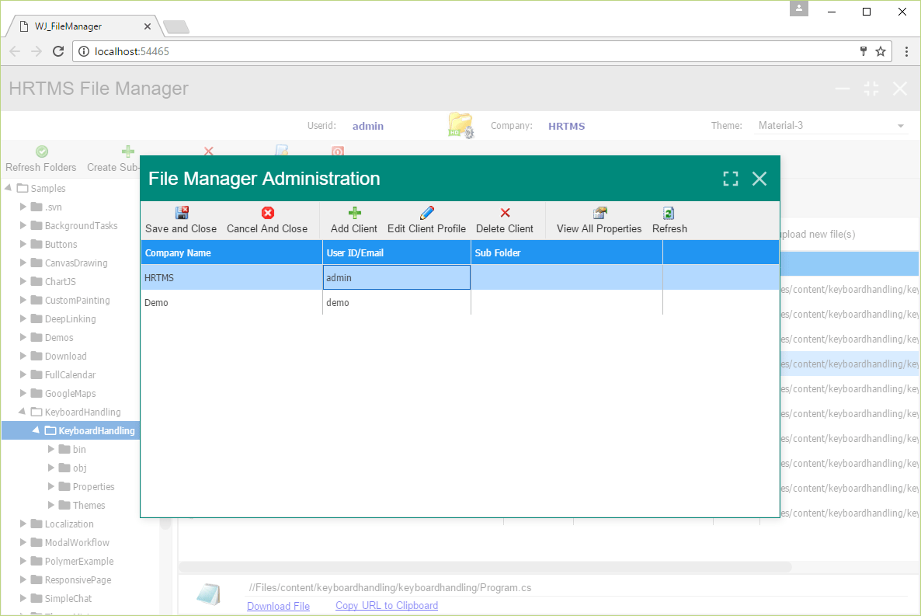Reload the page in the browser

(x=58, y=50)
